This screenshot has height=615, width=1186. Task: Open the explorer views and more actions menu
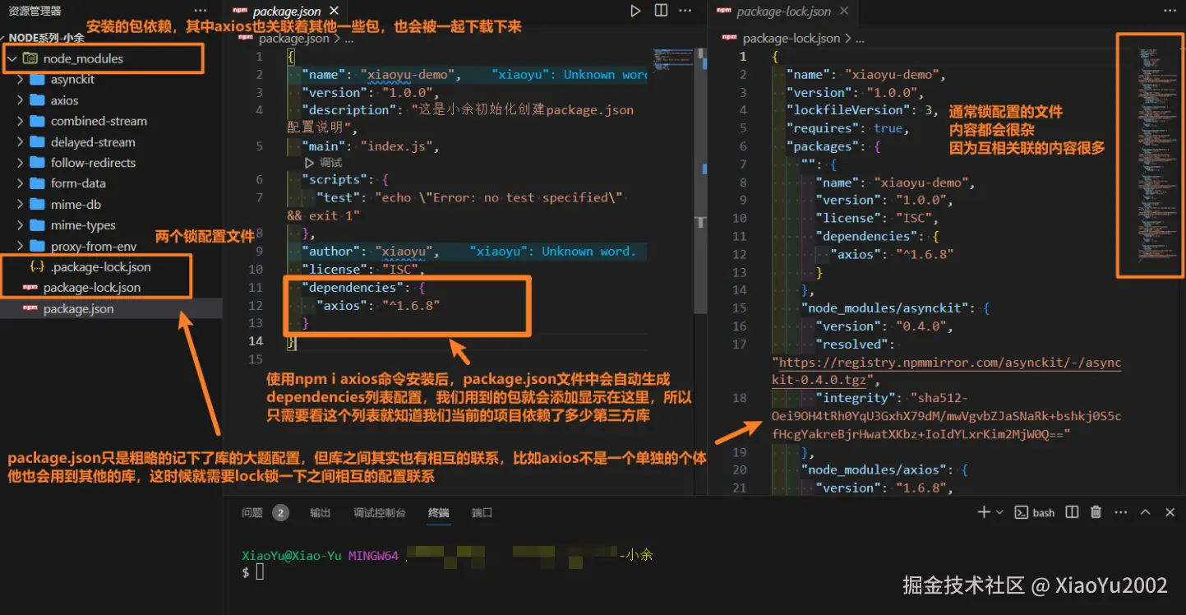(200, 12)
